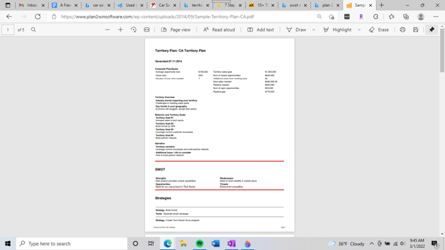This screenshot has height=250, width=445.
Task: Select the Draw tool
Action: (296, 29)
